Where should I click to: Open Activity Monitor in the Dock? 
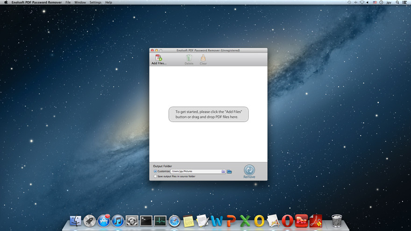160,221
